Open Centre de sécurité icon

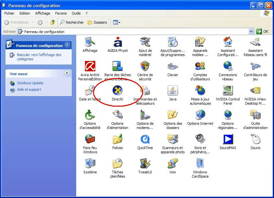[x=145, y=66]
